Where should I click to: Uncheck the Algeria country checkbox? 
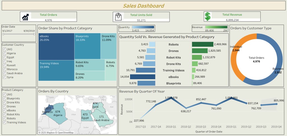coord(4,53)
